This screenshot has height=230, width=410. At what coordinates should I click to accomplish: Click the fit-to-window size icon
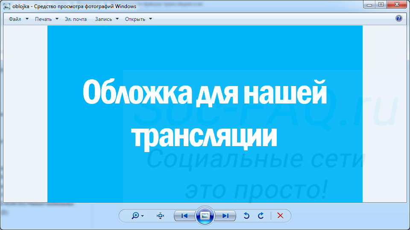coord(160,216)
